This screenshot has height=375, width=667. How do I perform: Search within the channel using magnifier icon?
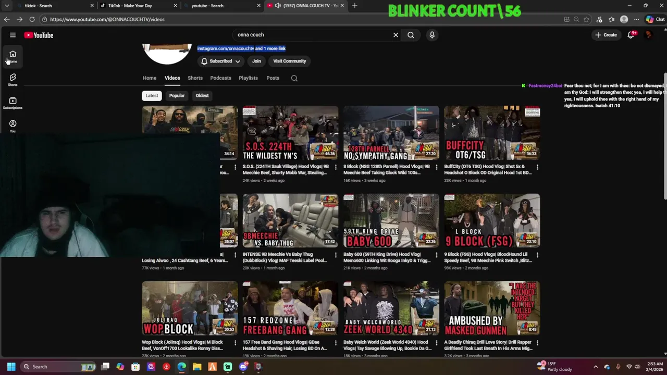point(294,78)
